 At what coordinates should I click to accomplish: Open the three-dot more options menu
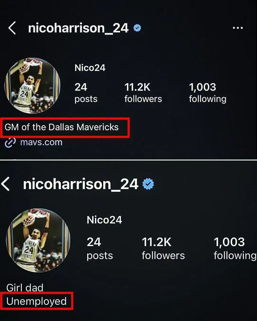click(x=238, y=28)
